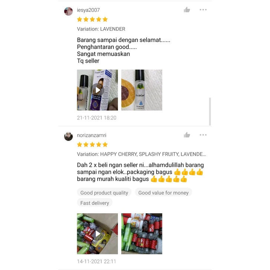
Task: Open norizanzamri's profile avatar
Action: pos(68,136)
